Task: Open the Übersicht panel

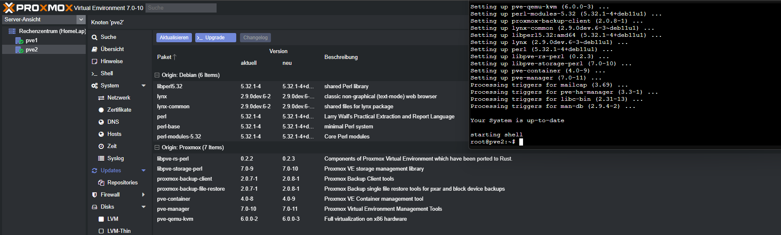Action: (x=112, y=49)
